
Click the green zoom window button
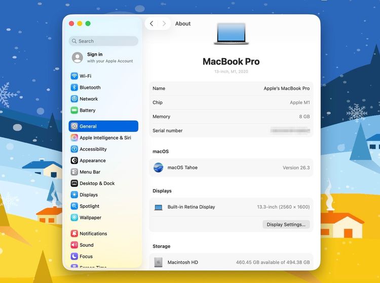coord(88,23)
